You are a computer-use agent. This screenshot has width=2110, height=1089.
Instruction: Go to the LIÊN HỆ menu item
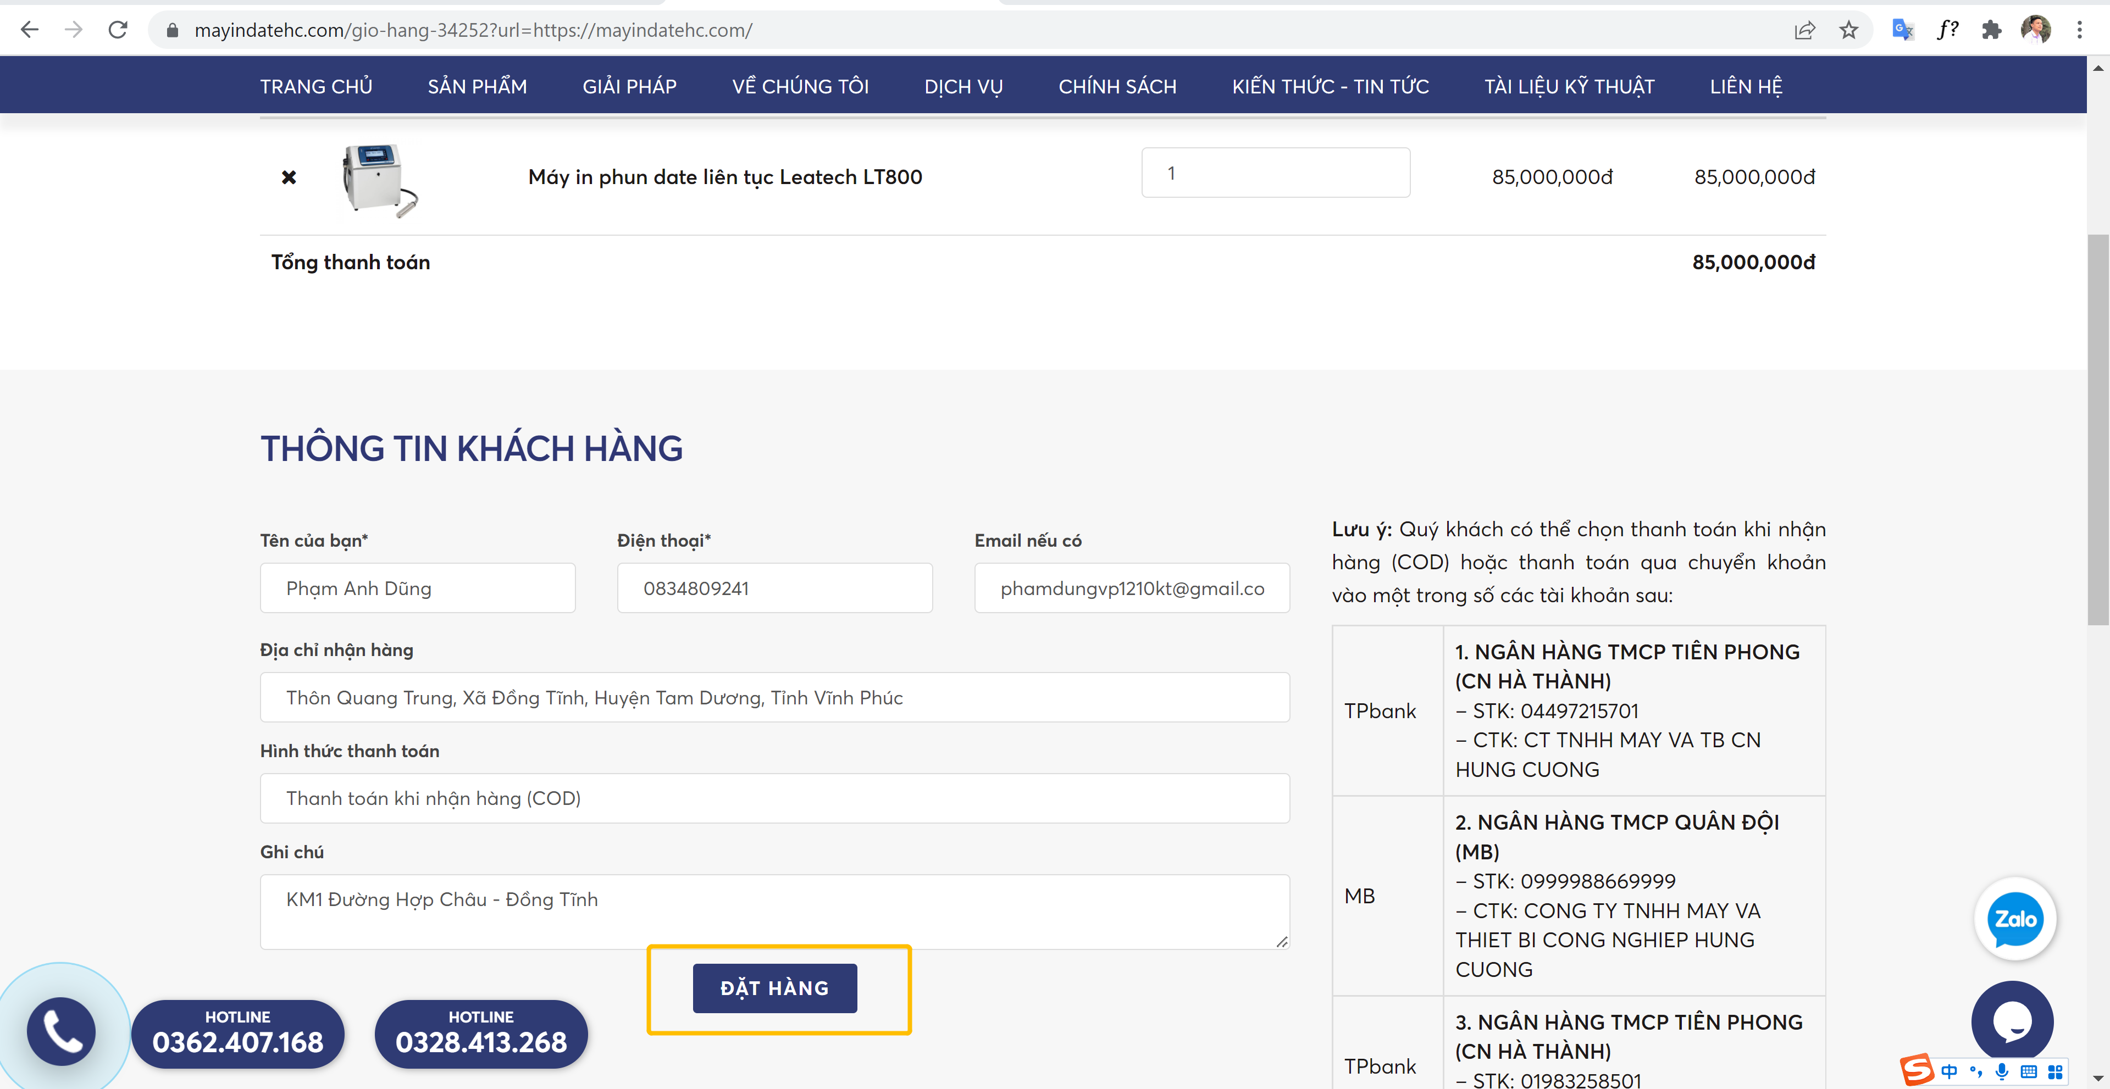pos(1746,86)
